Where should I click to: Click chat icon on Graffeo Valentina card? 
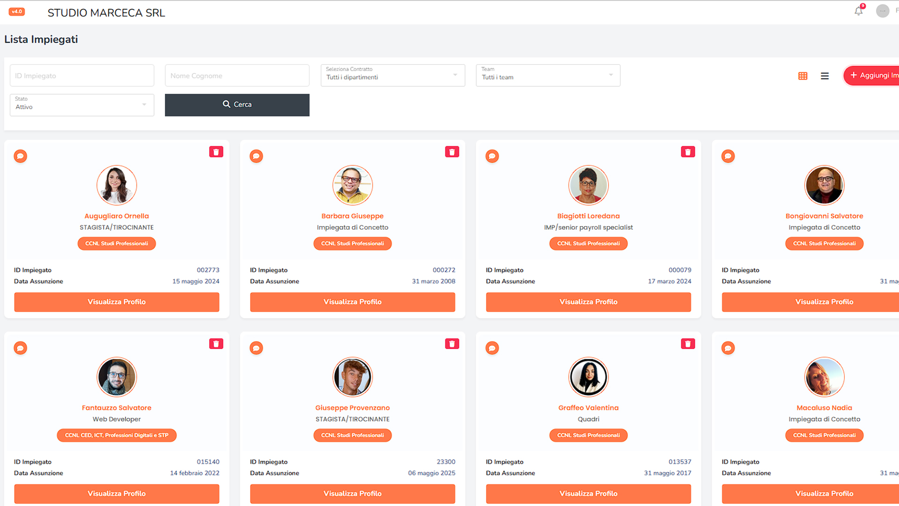point(492,348)
